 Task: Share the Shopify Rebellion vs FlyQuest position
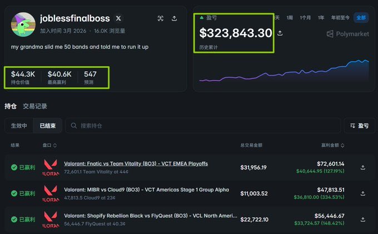tap(363, 220)
